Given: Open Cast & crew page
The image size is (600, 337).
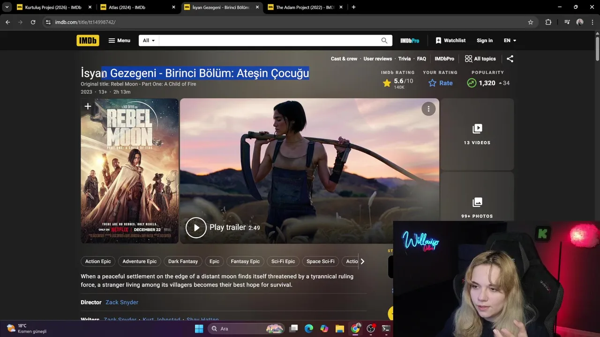Looking at the screenshot, I should click(x=344, y=59).
